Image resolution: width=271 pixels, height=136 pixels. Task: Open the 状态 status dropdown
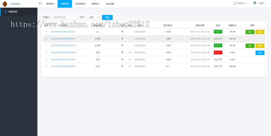(93, 17)
